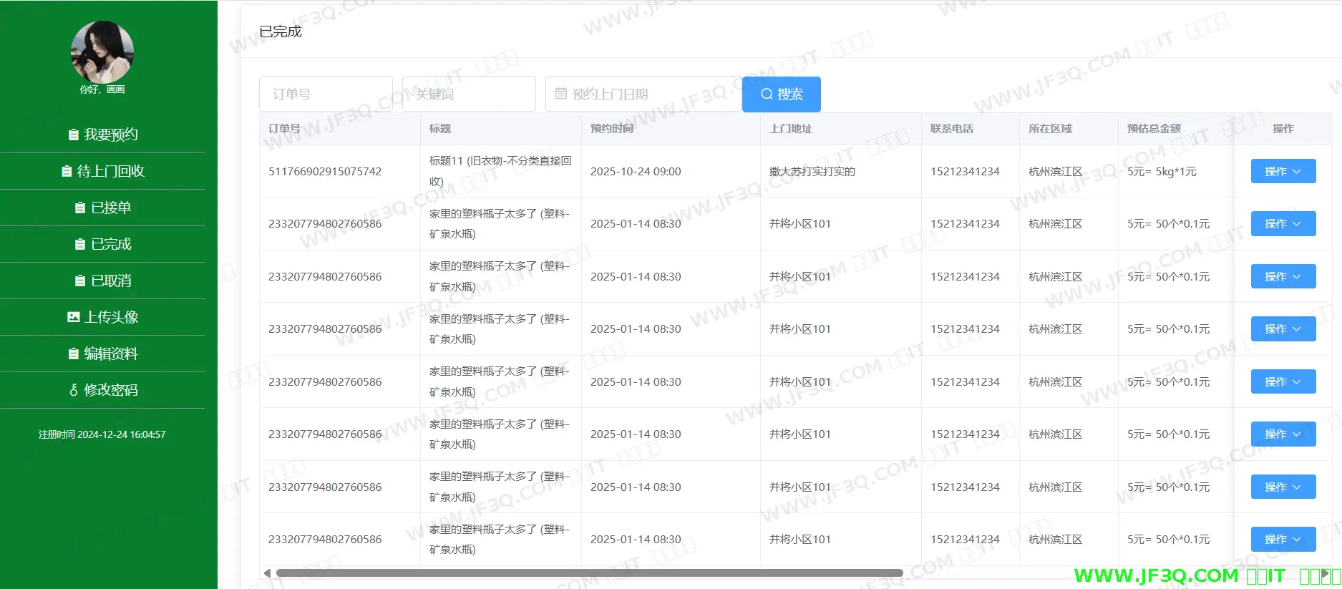Screen dimensions: 1342x589
Task: Click the clipboard icon beside 待上门回收
Action: pos(67,171)
